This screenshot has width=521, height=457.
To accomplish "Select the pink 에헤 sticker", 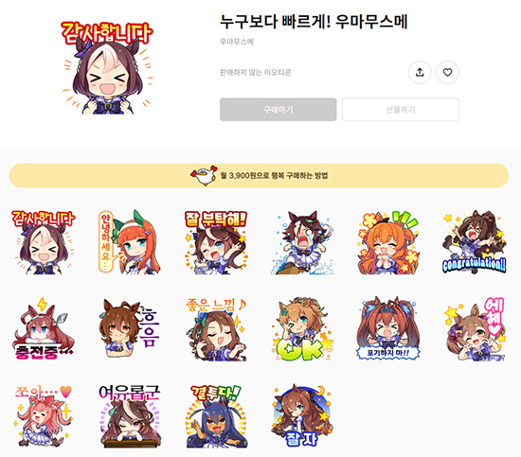I will pyautogui.click(x=475, y=329).
